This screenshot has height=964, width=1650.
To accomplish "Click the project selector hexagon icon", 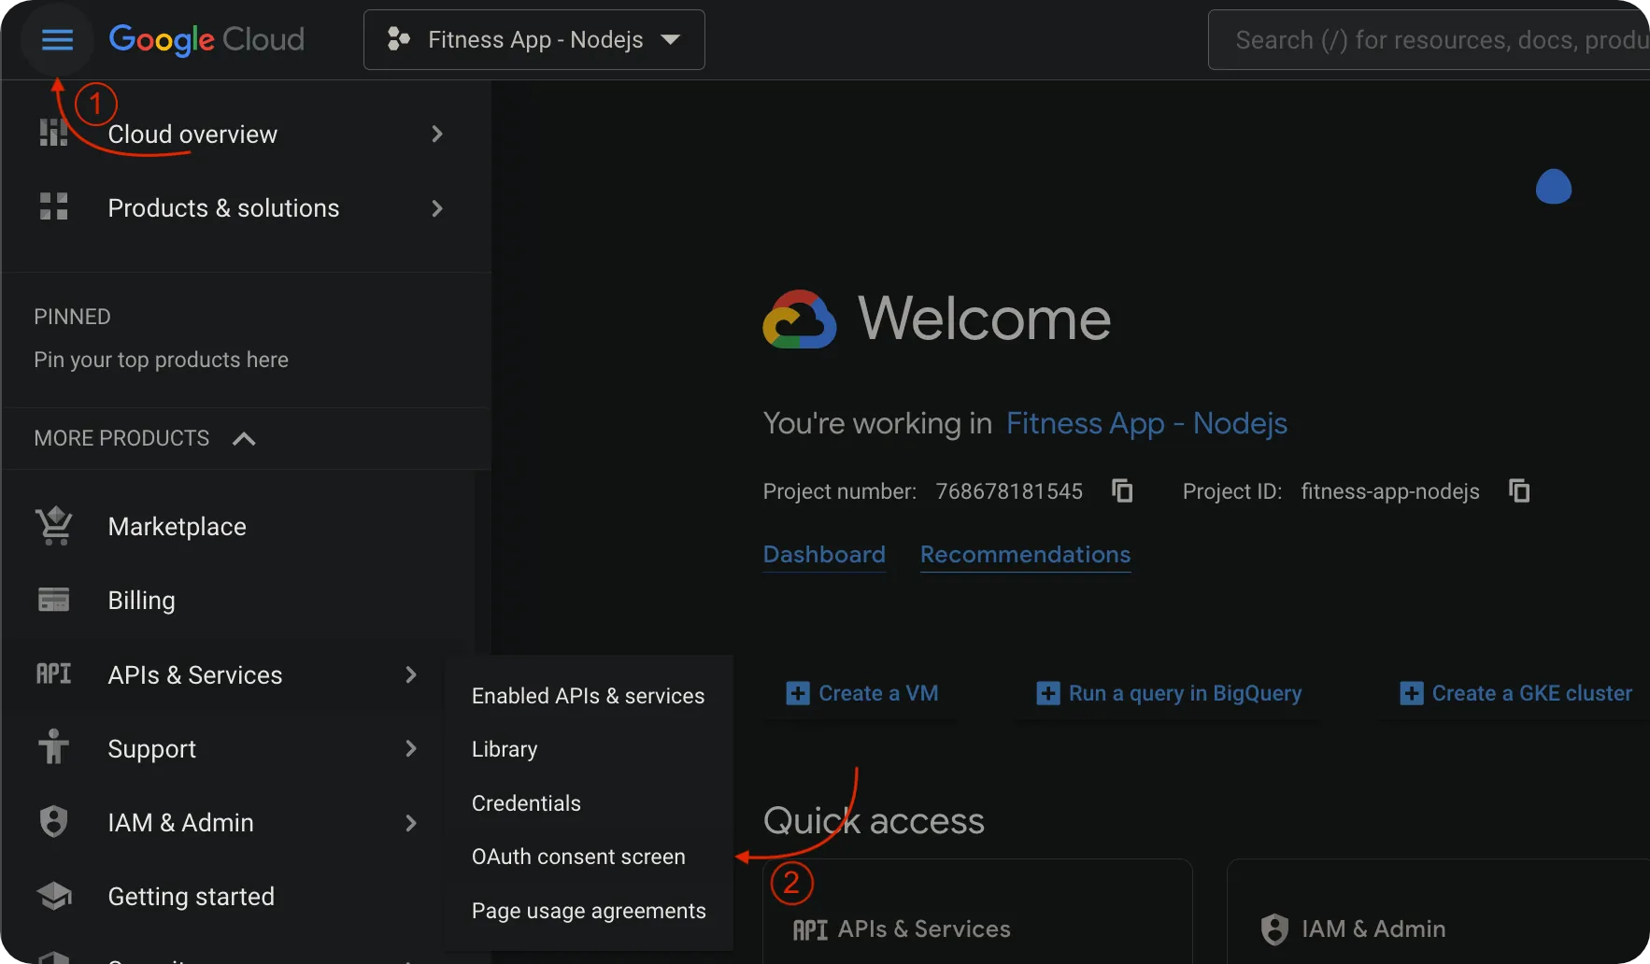I will [399, 39].
